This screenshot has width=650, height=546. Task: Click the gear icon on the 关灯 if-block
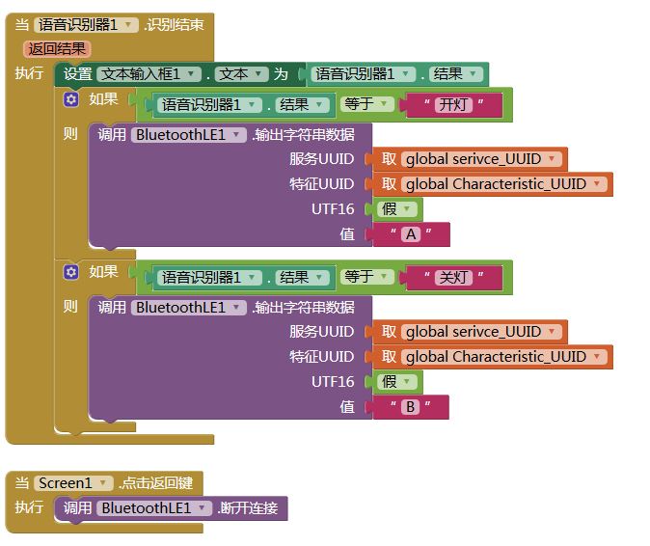pyautogui.click(x=70, y=272)
